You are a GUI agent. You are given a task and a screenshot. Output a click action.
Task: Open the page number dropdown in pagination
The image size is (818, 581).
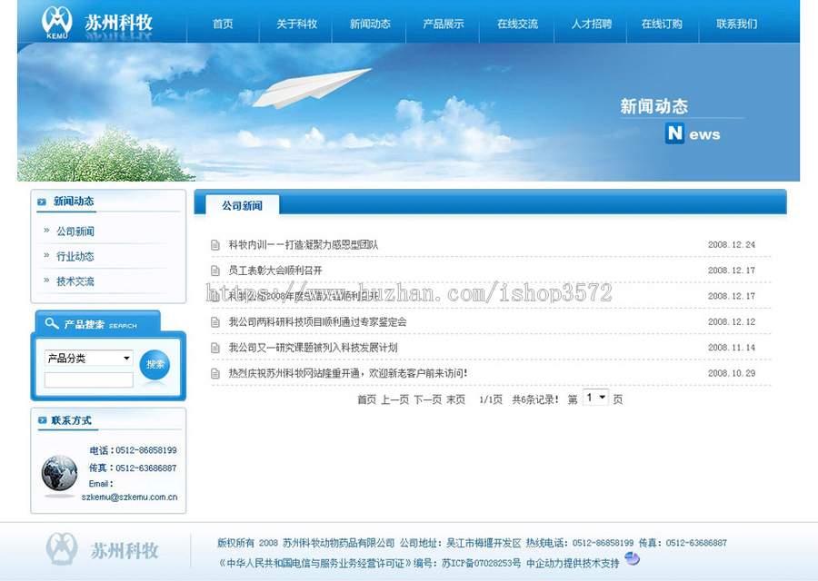point(595,398)
